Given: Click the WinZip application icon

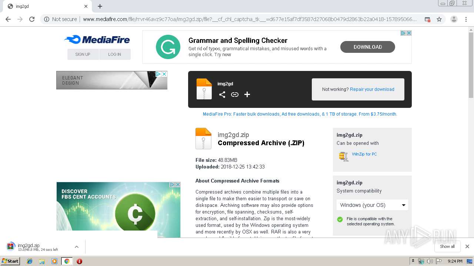Looking at the screenshot, I should coord(344,157).
